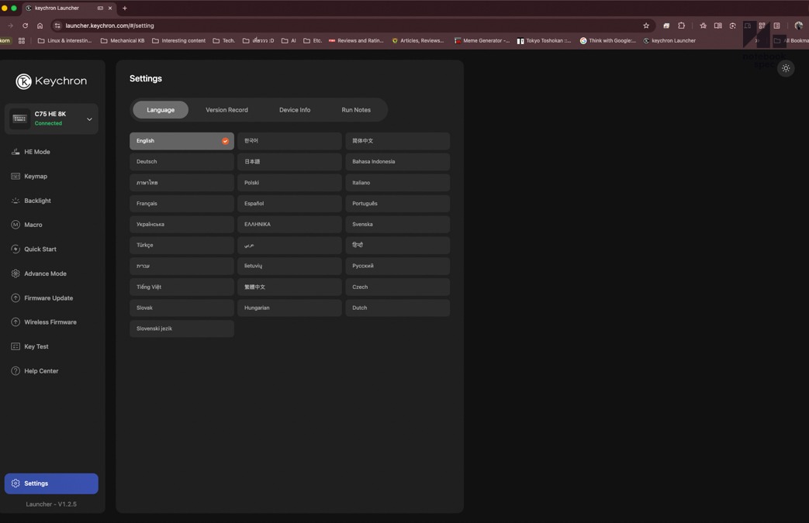Select Deutsch as the language
This screenshot has height=523, width=809.
(x=182, y=162)
